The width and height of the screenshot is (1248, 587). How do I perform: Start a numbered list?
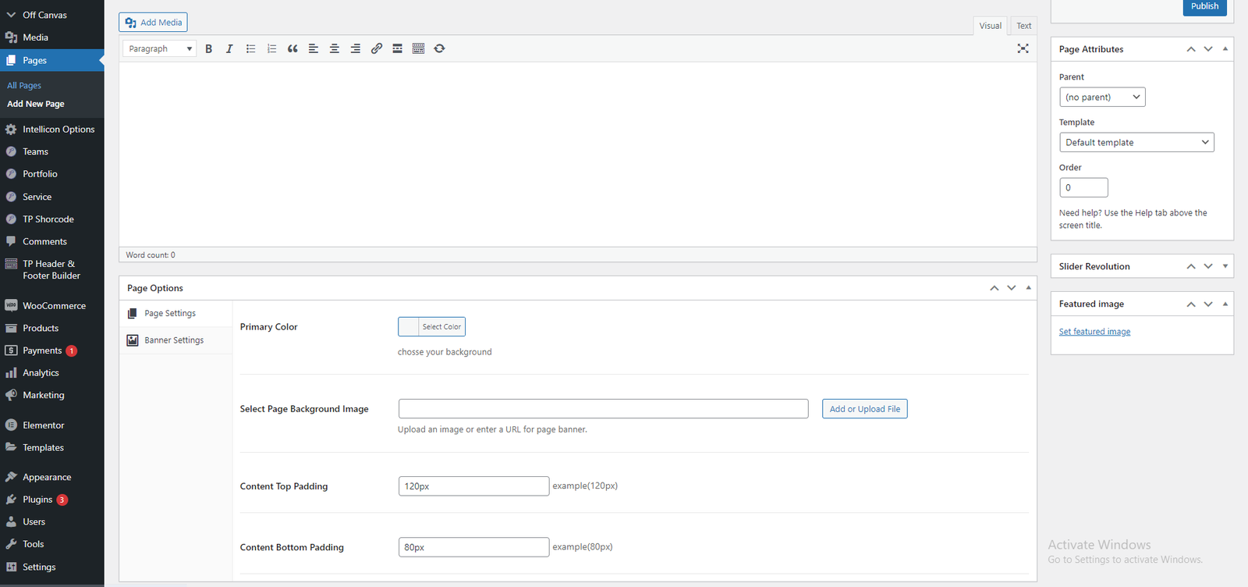tap(271, 48)
